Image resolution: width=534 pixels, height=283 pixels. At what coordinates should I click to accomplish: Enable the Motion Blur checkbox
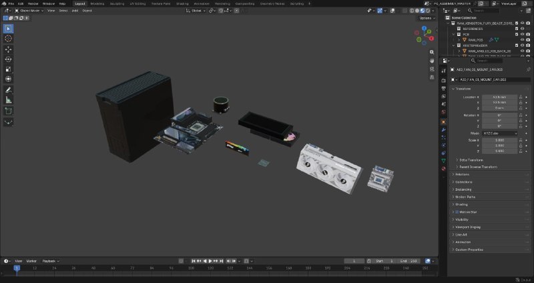coord(457,212)
